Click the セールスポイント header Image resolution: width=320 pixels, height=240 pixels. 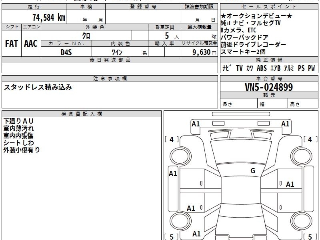point(269,7)
